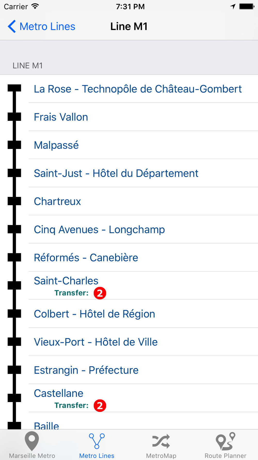Tap the red line 2 transfer badge at Saint-Charles
The width and height of the screenshot is (258, 460).
pyautogui.click(x=100, y=293)
